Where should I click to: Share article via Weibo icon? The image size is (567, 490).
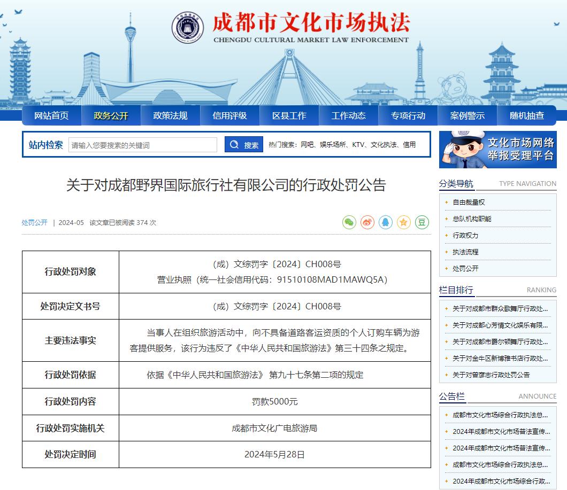[367, 222]
